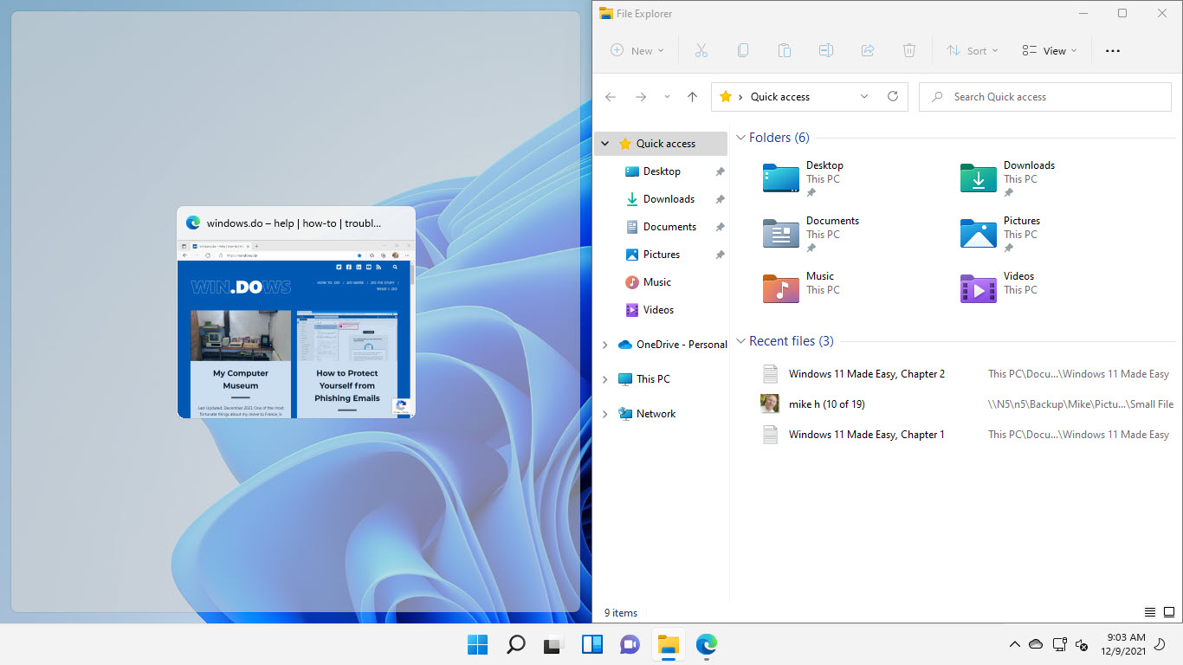Open the Sort dropdown menu
This screenshot has height=665, width=1183.
972,50
